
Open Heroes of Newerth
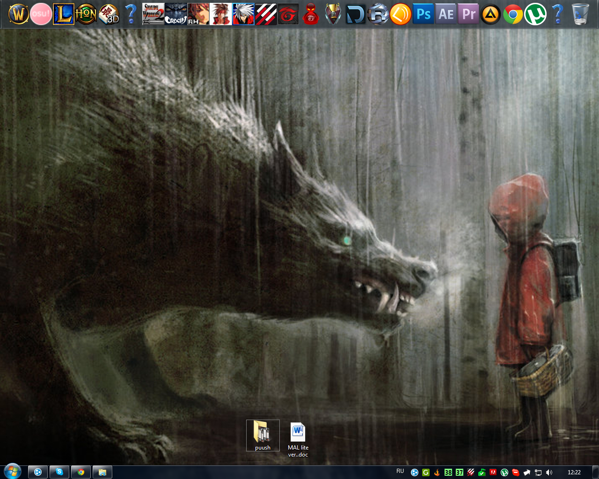pyautogui.click(x=86, y=14)
